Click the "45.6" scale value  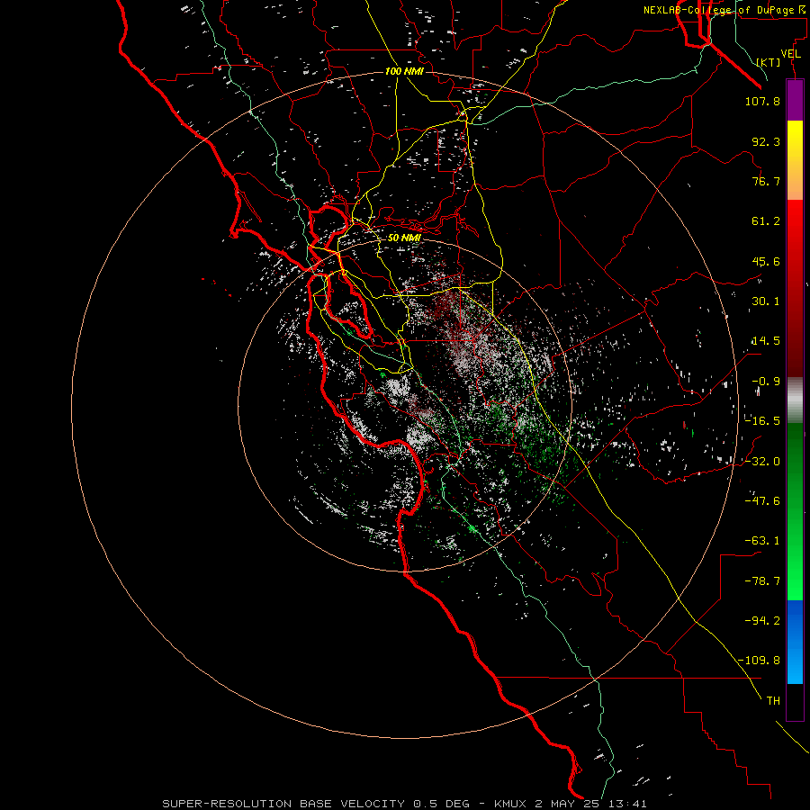766,261
